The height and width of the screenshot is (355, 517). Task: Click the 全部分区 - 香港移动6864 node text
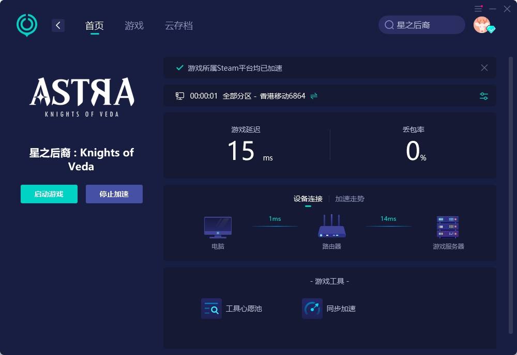tap(264, 96)
